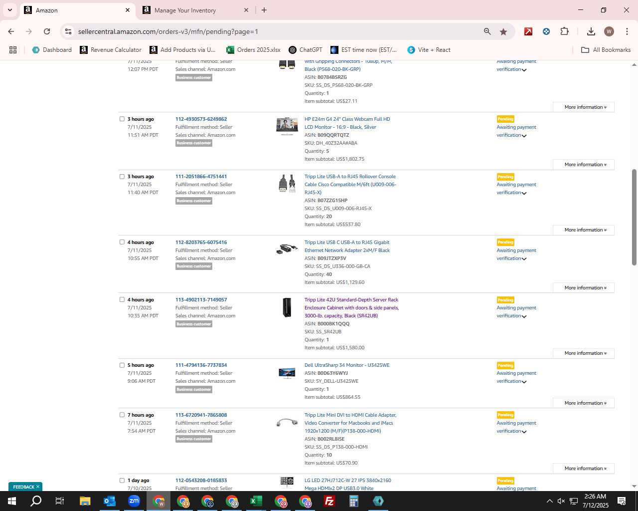Open File Explorer from the taskbar
Viewport: 638px width, 511px height.
pyautogui.click(x=85, y=501)
